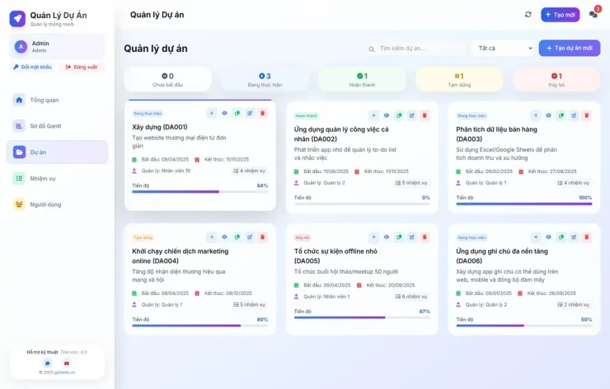Click the Đăng xuất logout button

(81, 67)
